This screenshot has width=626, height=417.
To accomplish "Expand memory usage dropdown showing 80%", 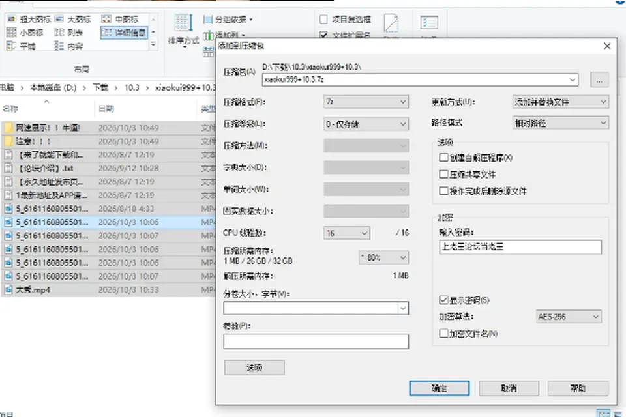I will tap(383, 257).
